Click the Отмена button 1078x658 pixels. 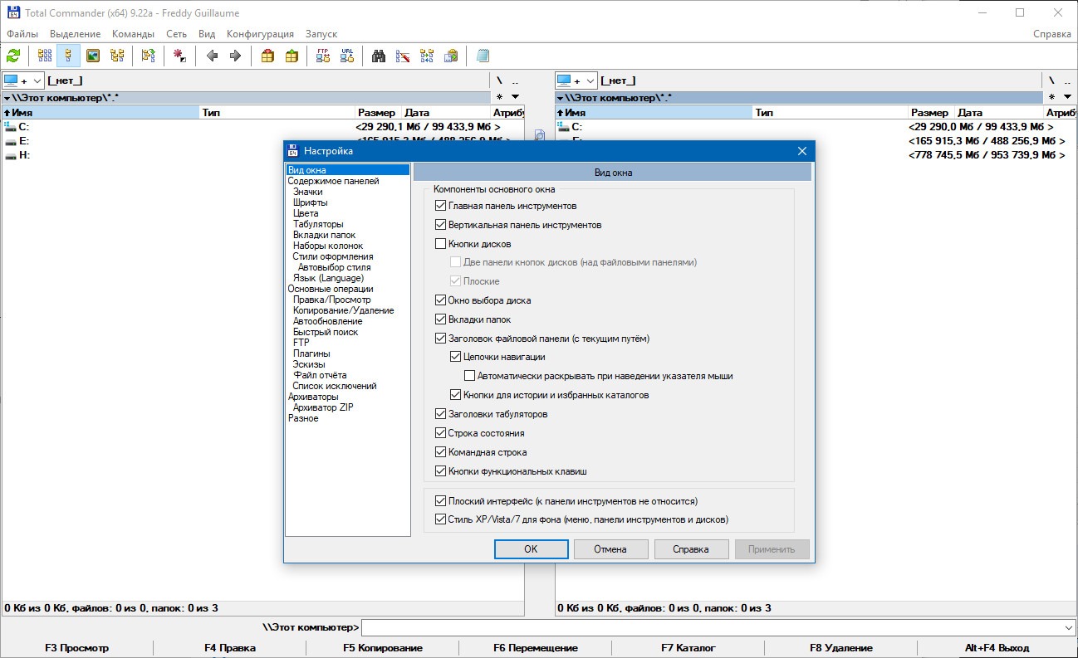[610, 549]
